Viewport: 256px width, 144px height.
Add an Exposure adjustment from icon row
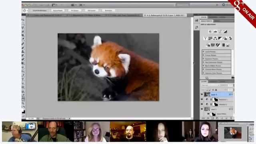pyautogui.click(x=225, y=32)
